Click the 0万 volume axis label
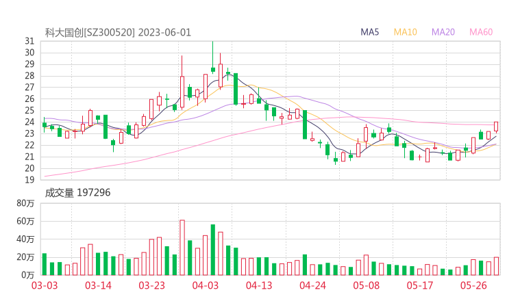This screenshot has height=301, width=507. [28, 275]
